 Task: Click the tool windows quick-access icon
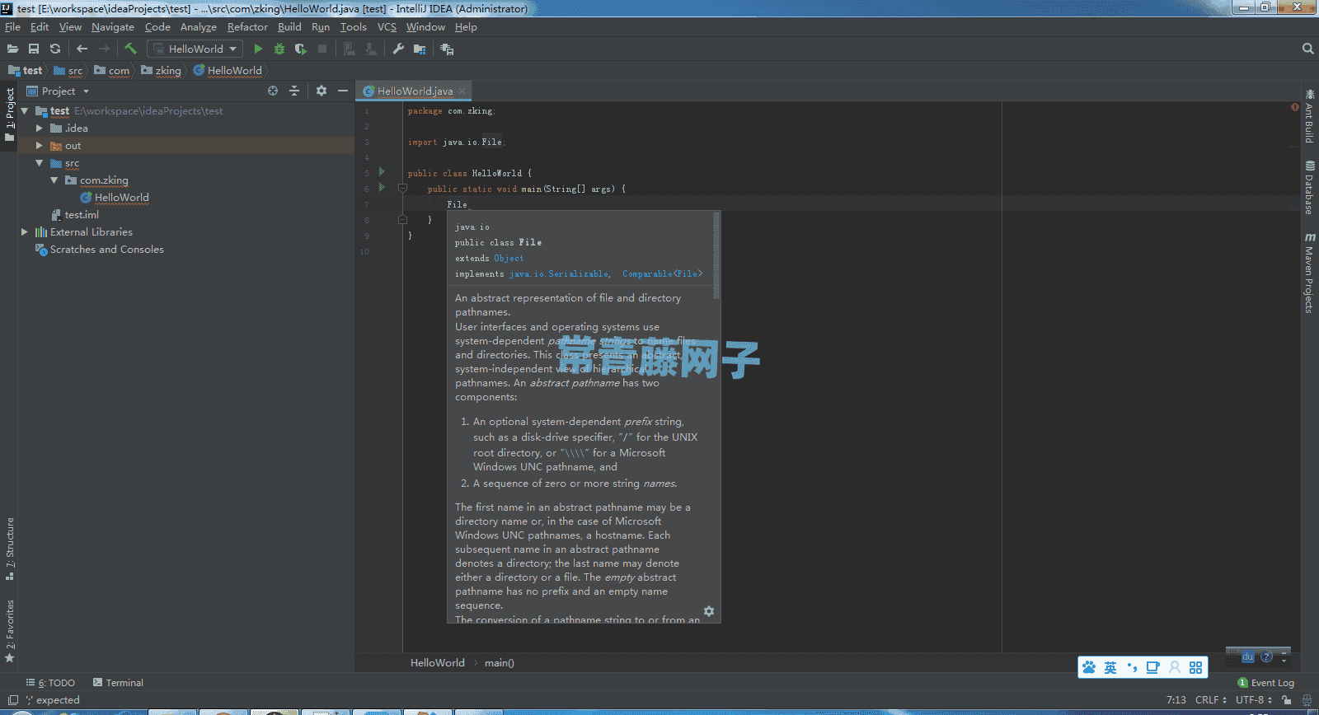(x=13, y=700)
